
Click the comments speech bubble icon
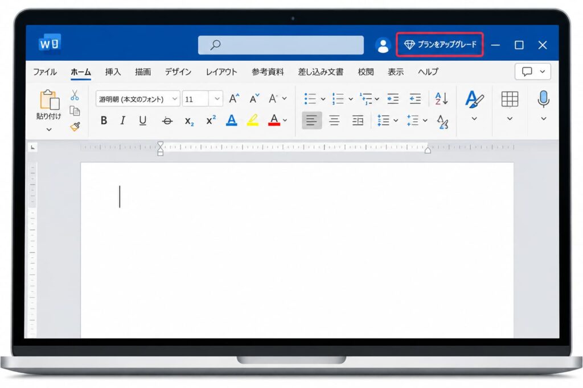[x=527, y=72]
